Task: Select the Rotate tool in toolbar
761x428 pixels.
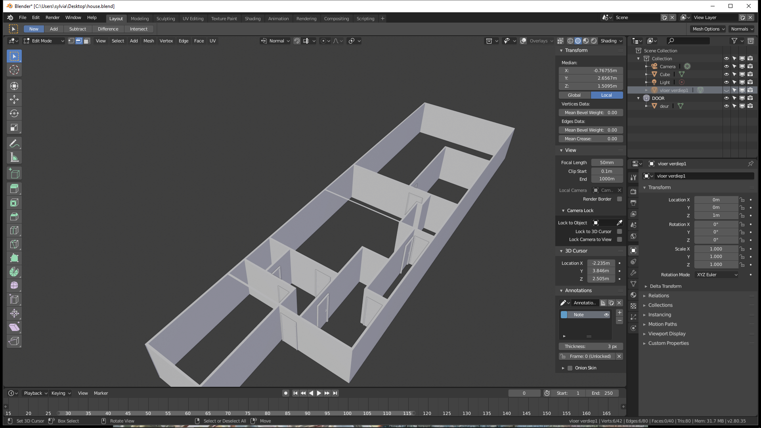Action: 14,113
